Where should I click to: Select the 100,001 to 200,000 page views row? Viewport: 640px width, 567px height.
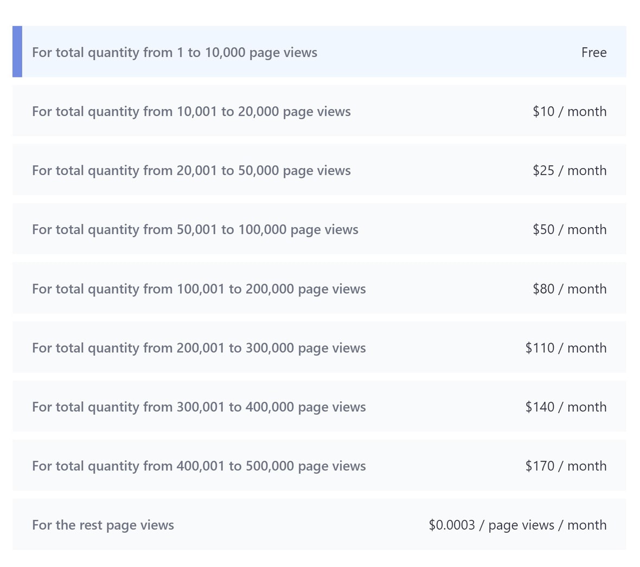coord(320,288)
